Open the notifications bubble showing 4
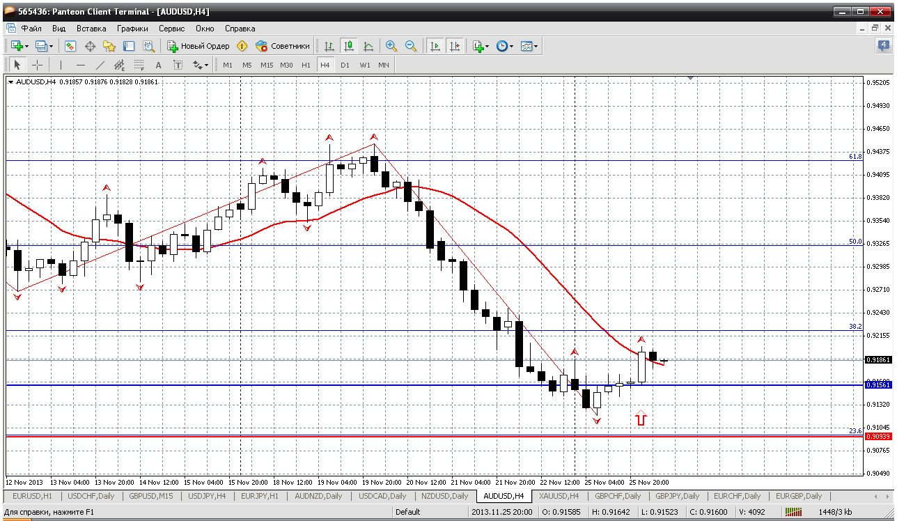This screenshot has height=521, width=897. click(x=883, y=46)
